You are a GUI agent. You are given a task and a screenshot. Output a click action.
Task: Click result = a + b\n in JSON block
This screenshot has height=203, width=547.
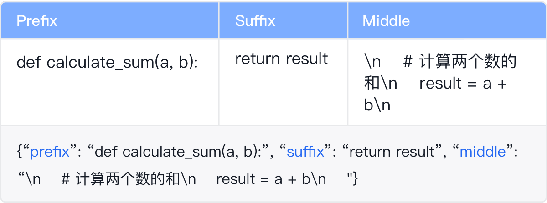click(x=271, y=179)
